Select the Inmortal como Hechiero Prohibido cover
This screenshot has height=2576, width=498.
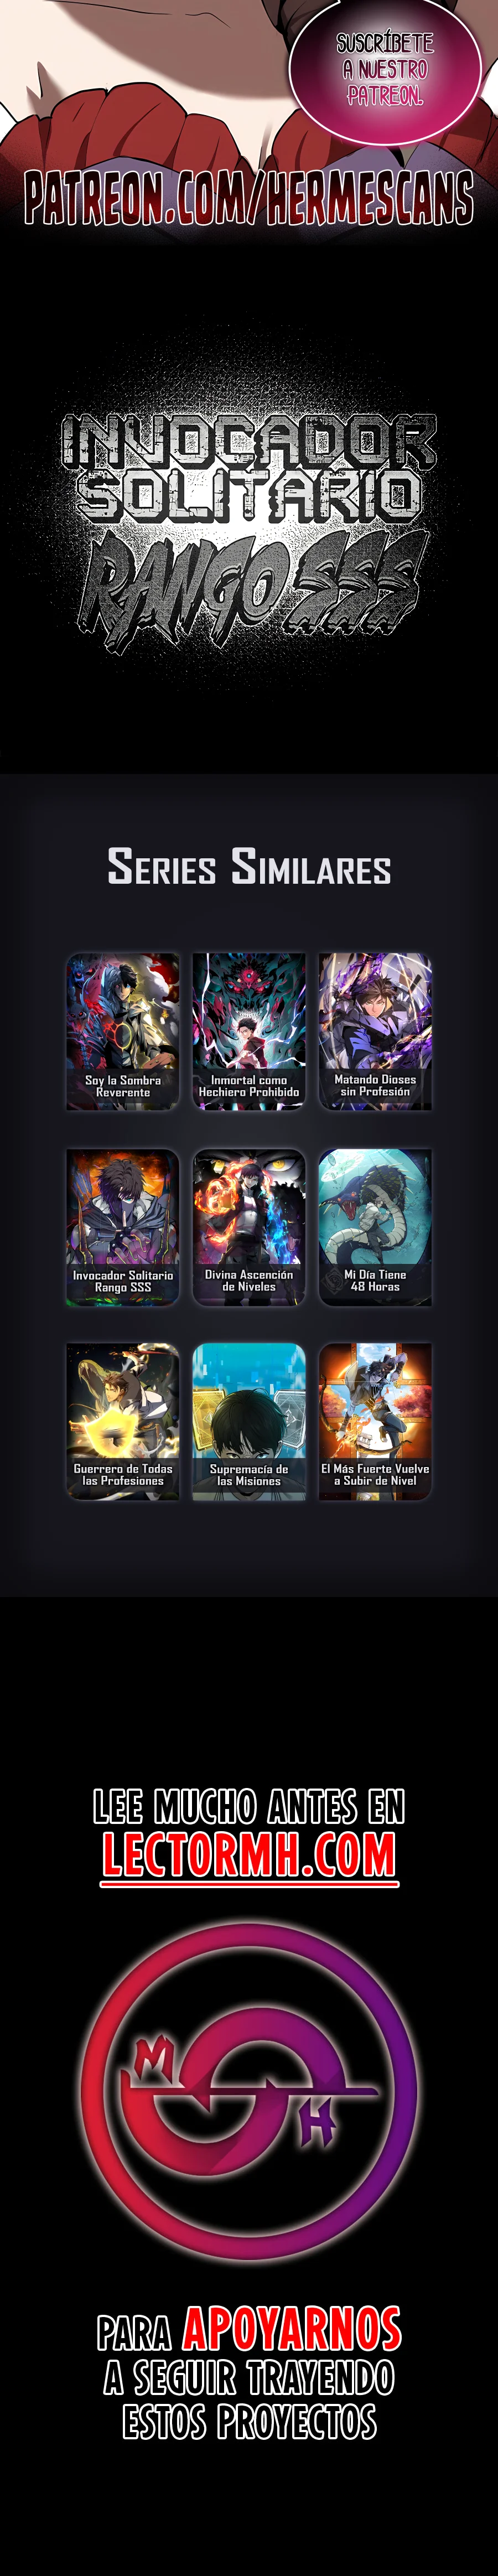(x=249, y=1031)
